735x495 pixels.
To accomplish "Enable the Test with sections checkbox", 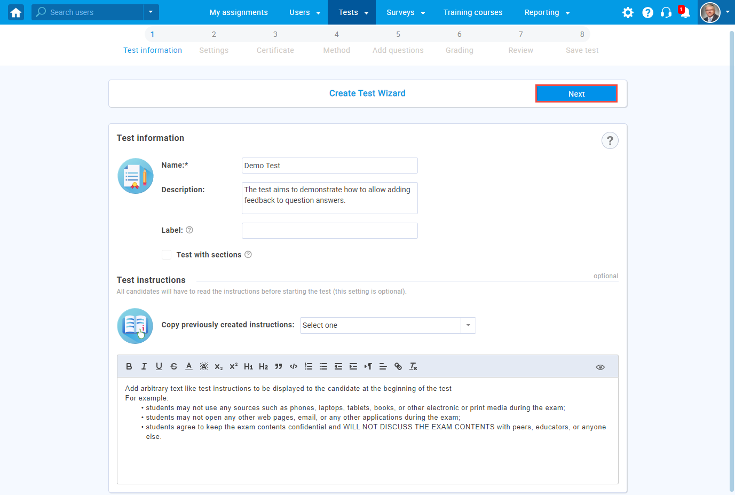I will 167,255.
